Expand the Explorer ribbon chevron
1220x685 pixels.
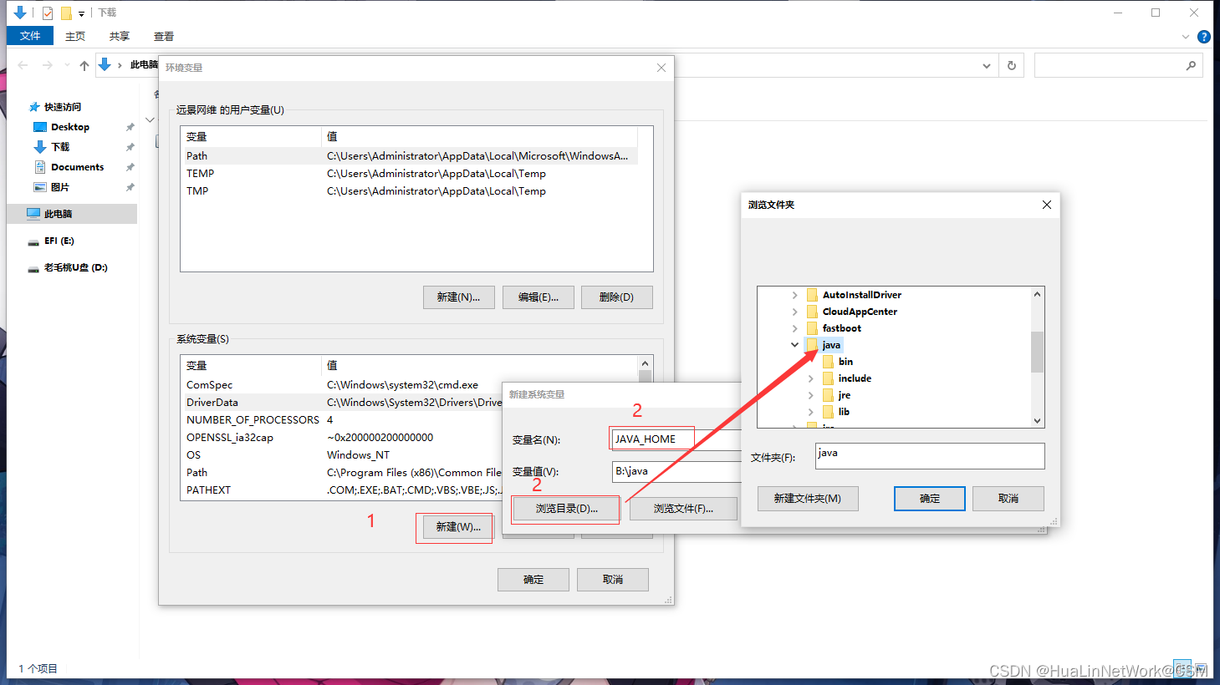coord(1185,37)
